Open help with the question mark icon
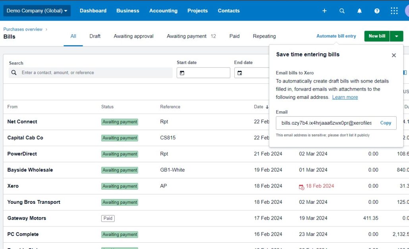The width and height of the screenshot is (409, 249). tap(377, 11)
